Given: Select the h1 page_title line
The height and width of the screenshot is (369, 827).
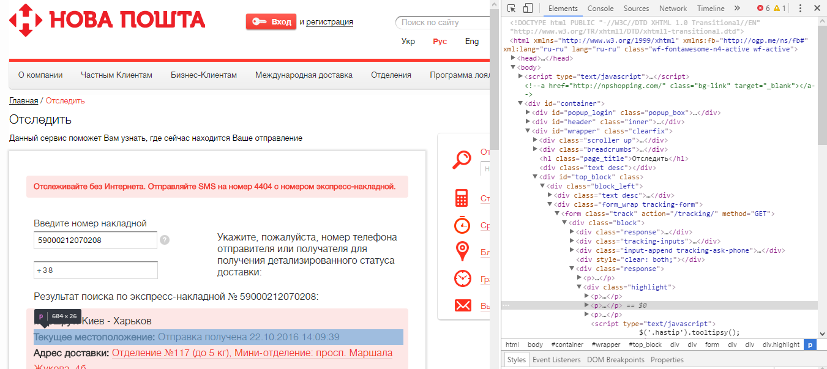Looking at the screenshot, I should [x=614, y=159].
